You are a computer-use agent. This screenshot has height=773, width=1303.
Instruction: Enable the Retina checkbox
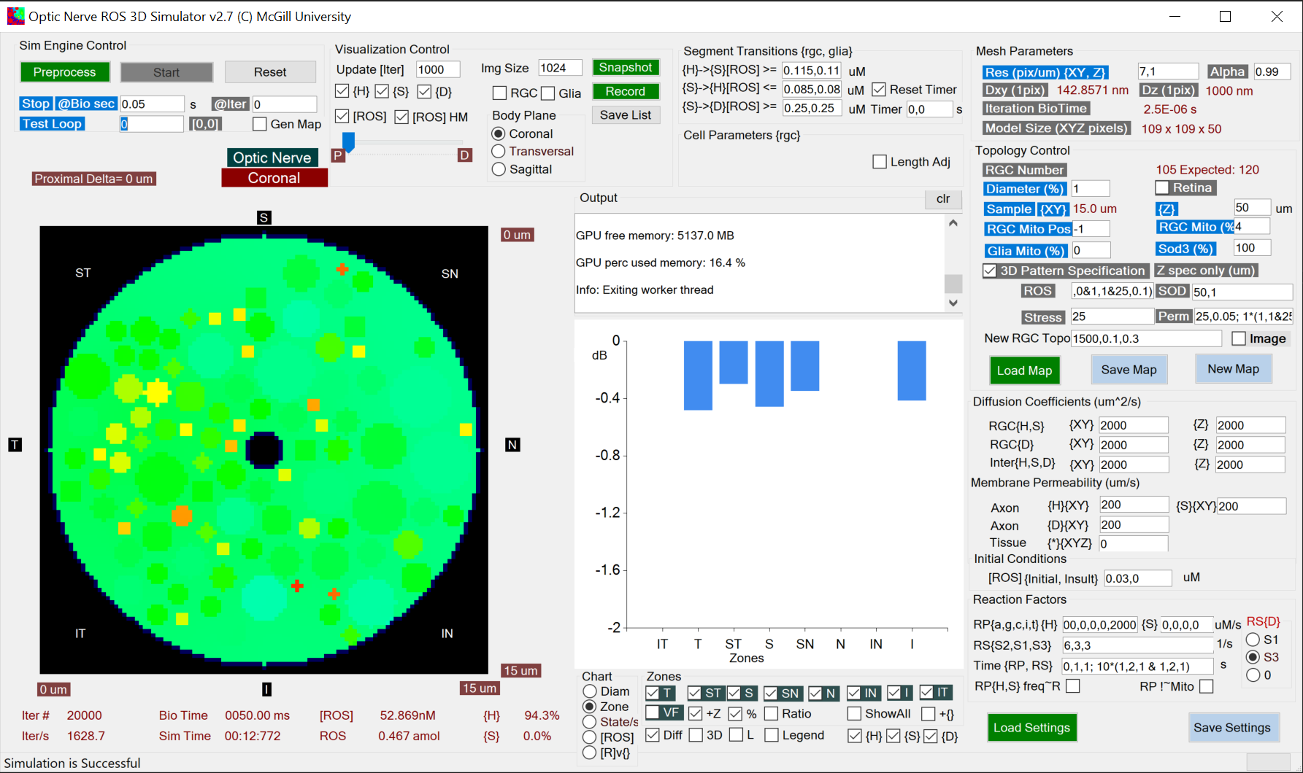[1164, 187]
